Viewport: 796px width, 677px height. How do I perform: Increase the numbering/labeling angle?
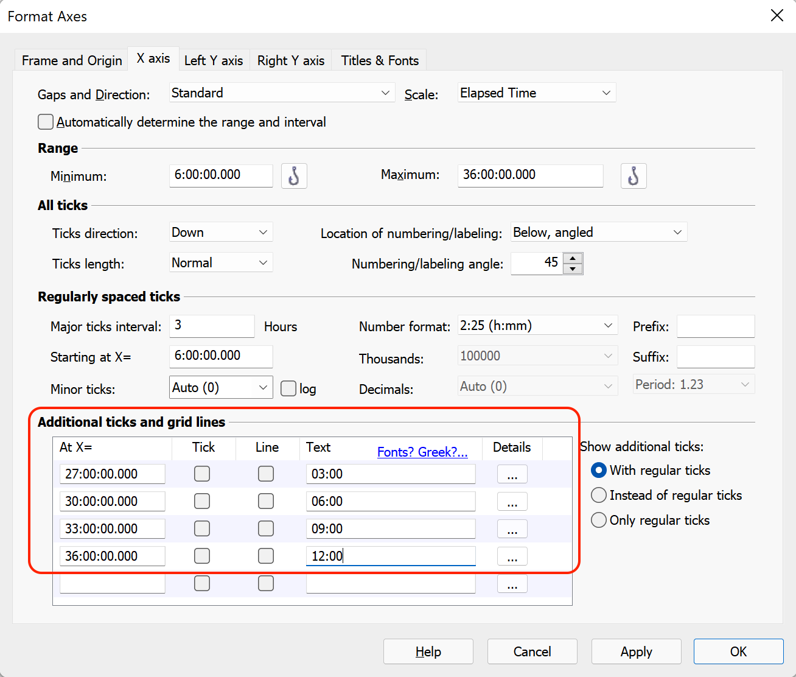pos(573,258)
